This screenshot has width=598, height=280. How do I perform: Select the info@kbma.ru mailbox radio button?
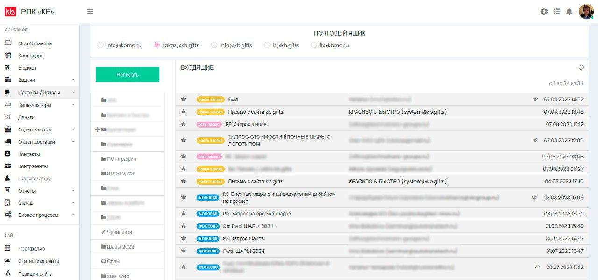tap(100, 45)
